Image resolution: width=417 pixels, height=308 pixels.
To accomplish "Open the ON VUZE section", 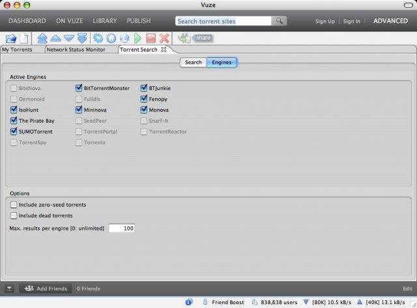I will (70, 21).
